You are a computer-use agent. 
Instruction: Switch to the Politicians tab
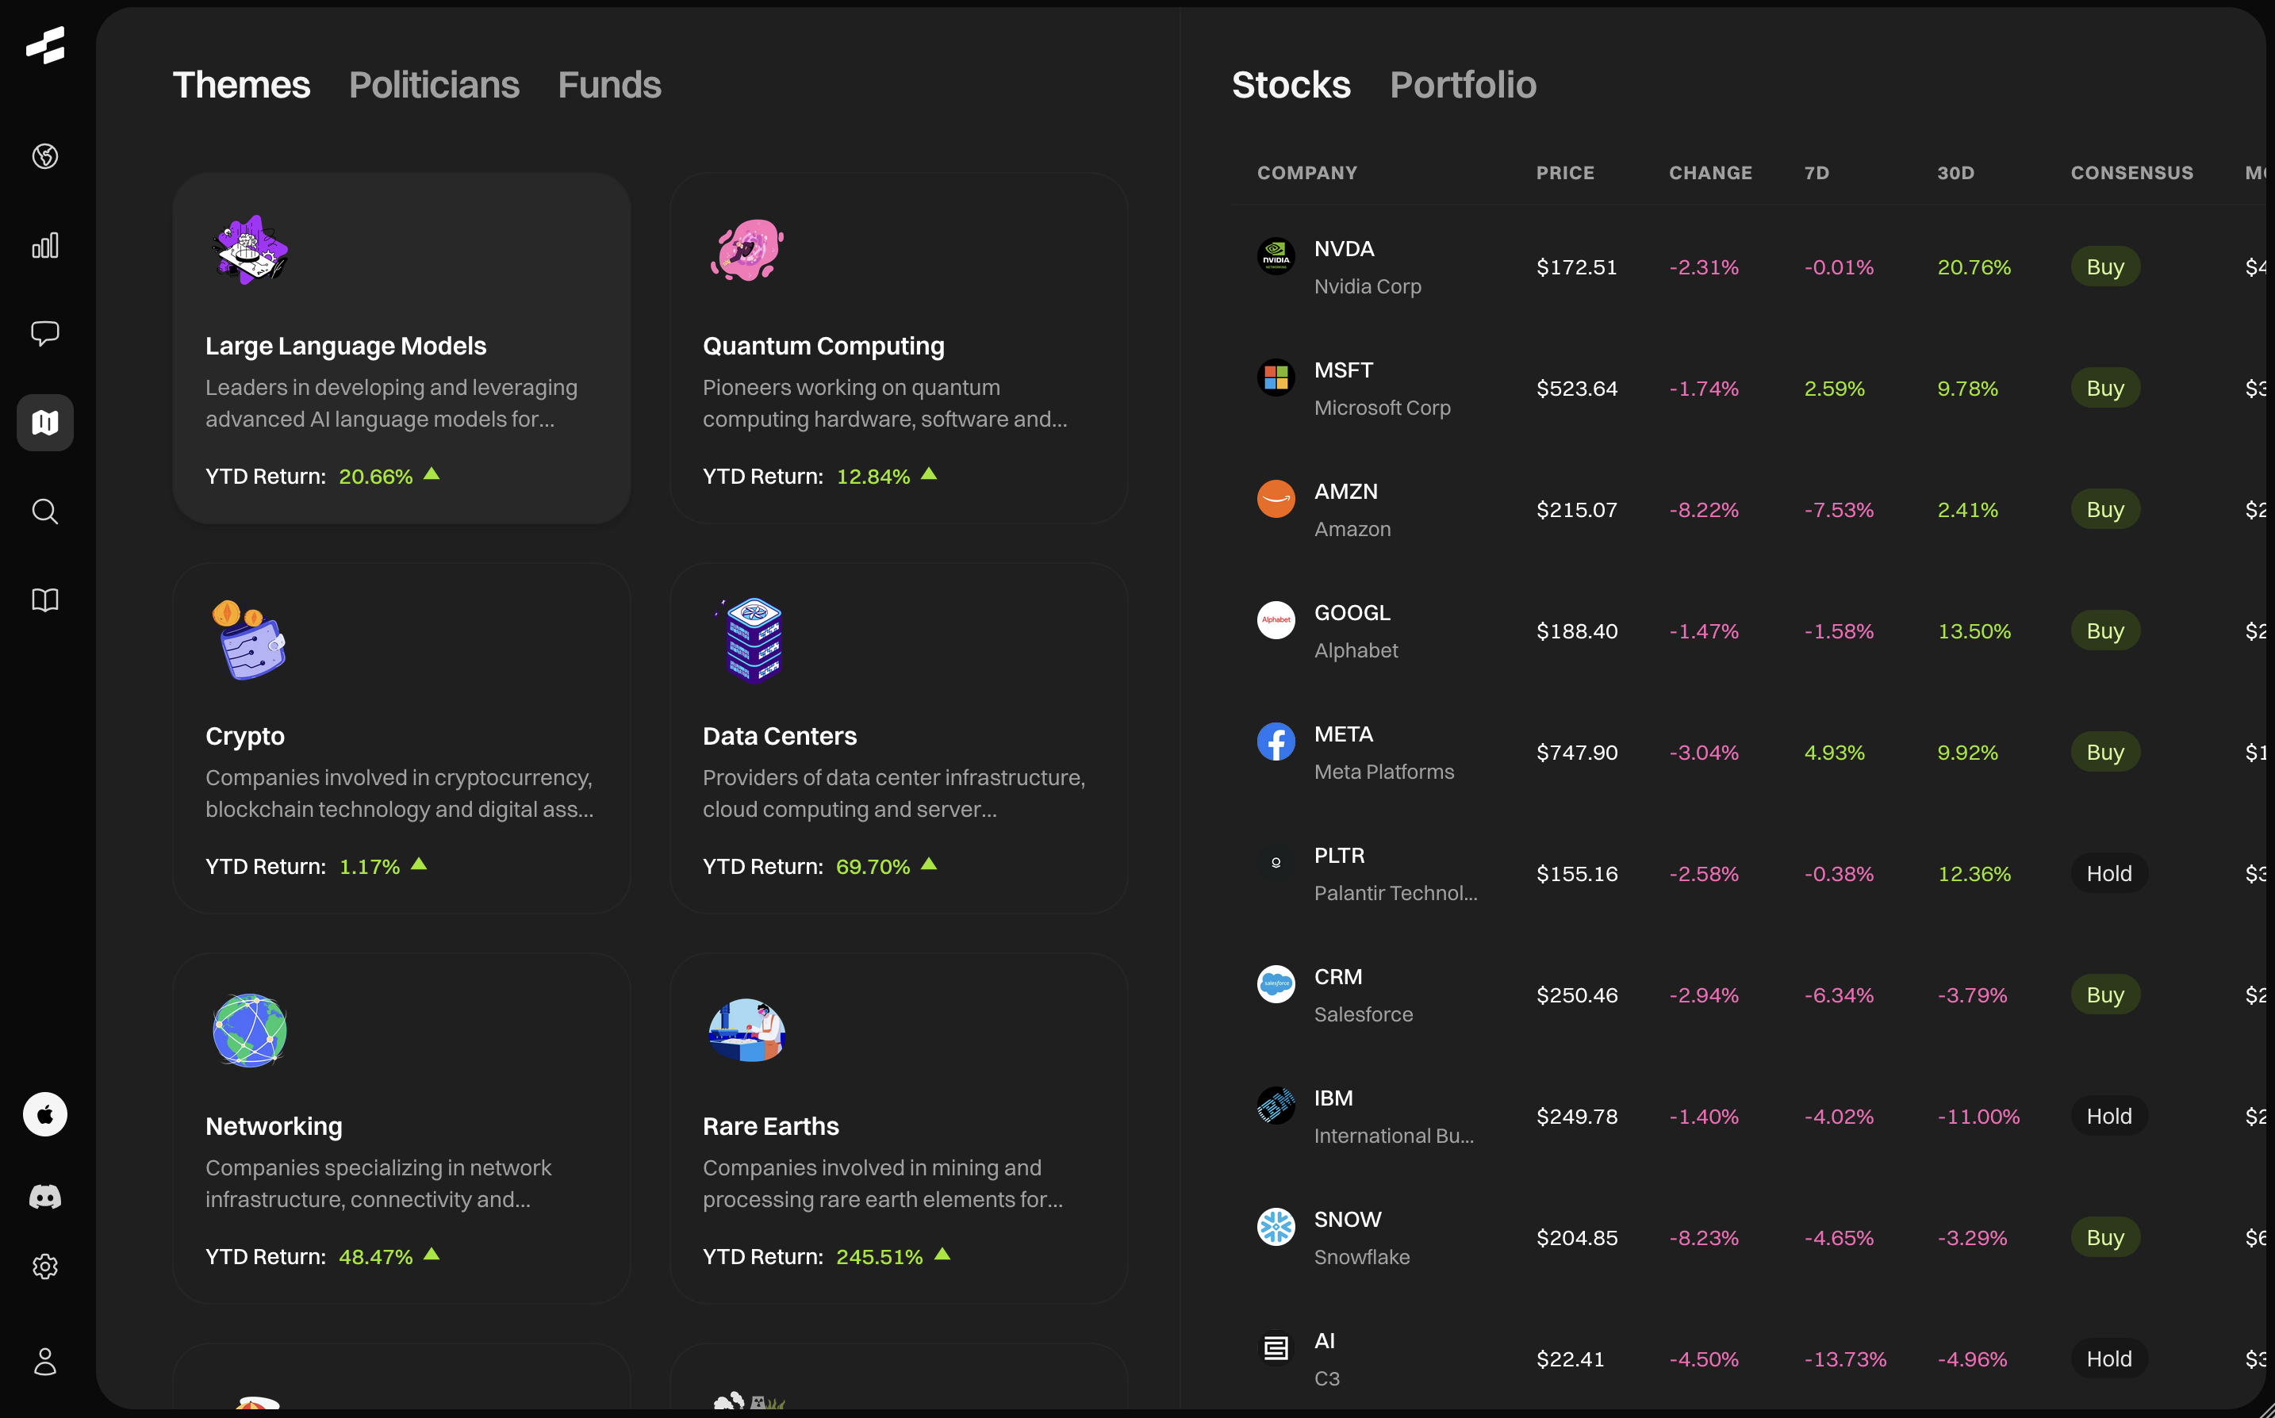(x=433, y=86)
